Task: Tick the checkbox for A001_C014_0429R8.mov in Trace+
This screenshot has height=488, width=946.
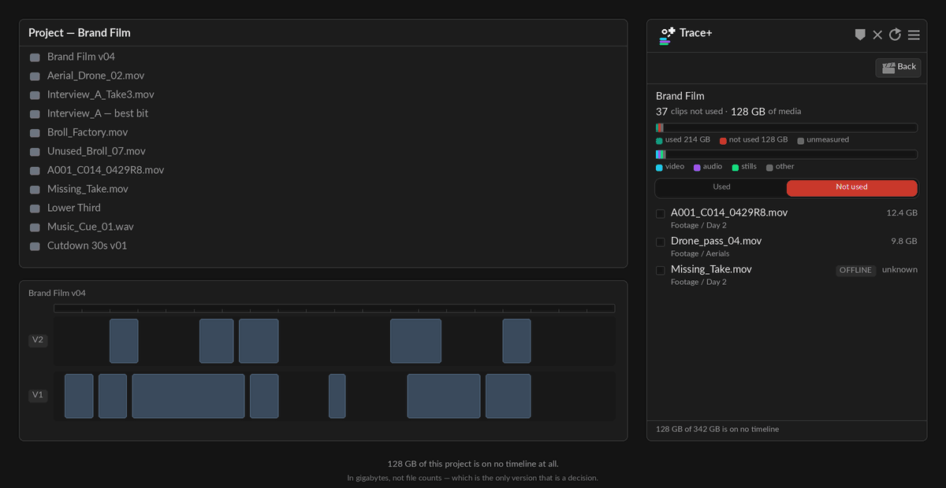Action: (661, 214)
